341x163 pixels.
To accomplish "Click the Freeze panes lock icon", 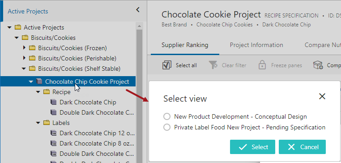I will (x=262, y=65).
